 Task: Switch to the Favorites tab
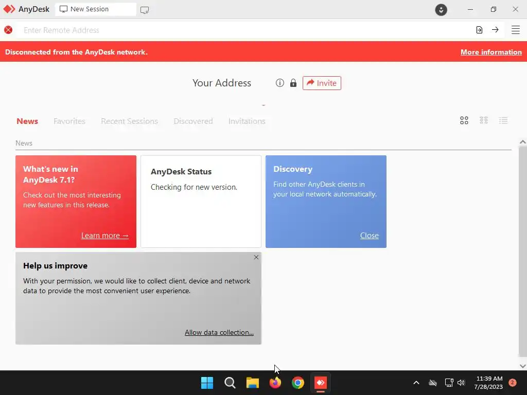[69, 121]
